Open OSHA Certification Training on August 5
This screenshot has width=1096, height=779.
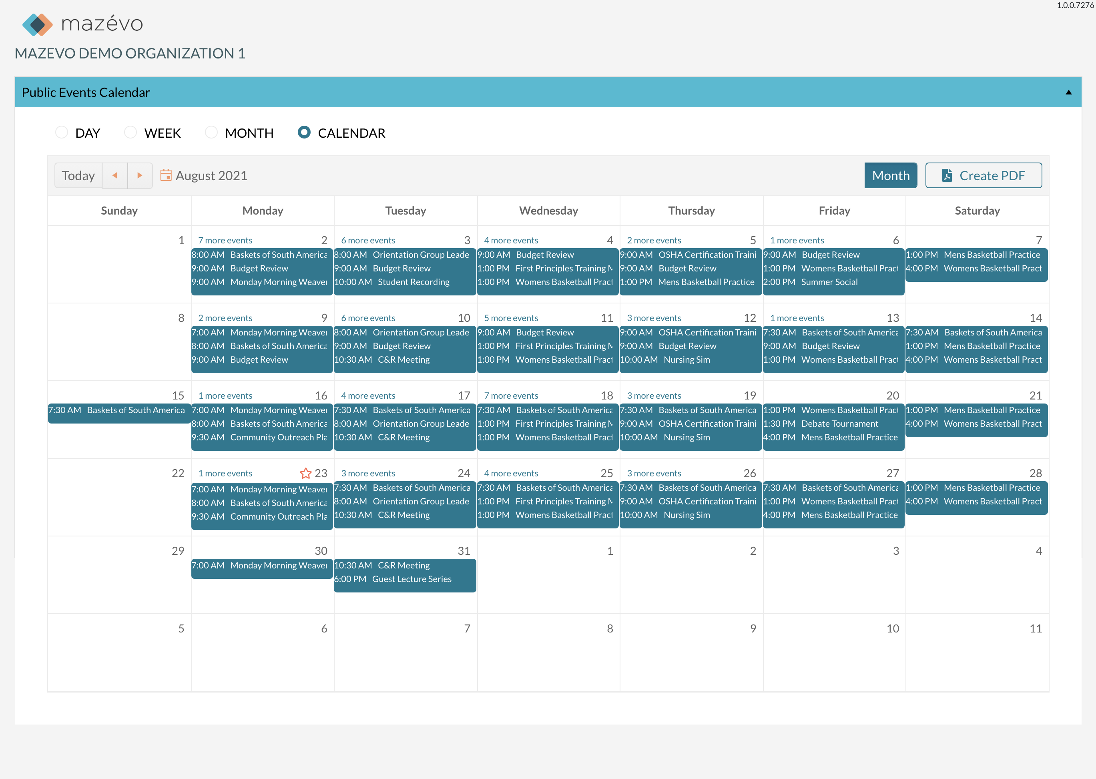pyautogui.click(x=690, y=255)
